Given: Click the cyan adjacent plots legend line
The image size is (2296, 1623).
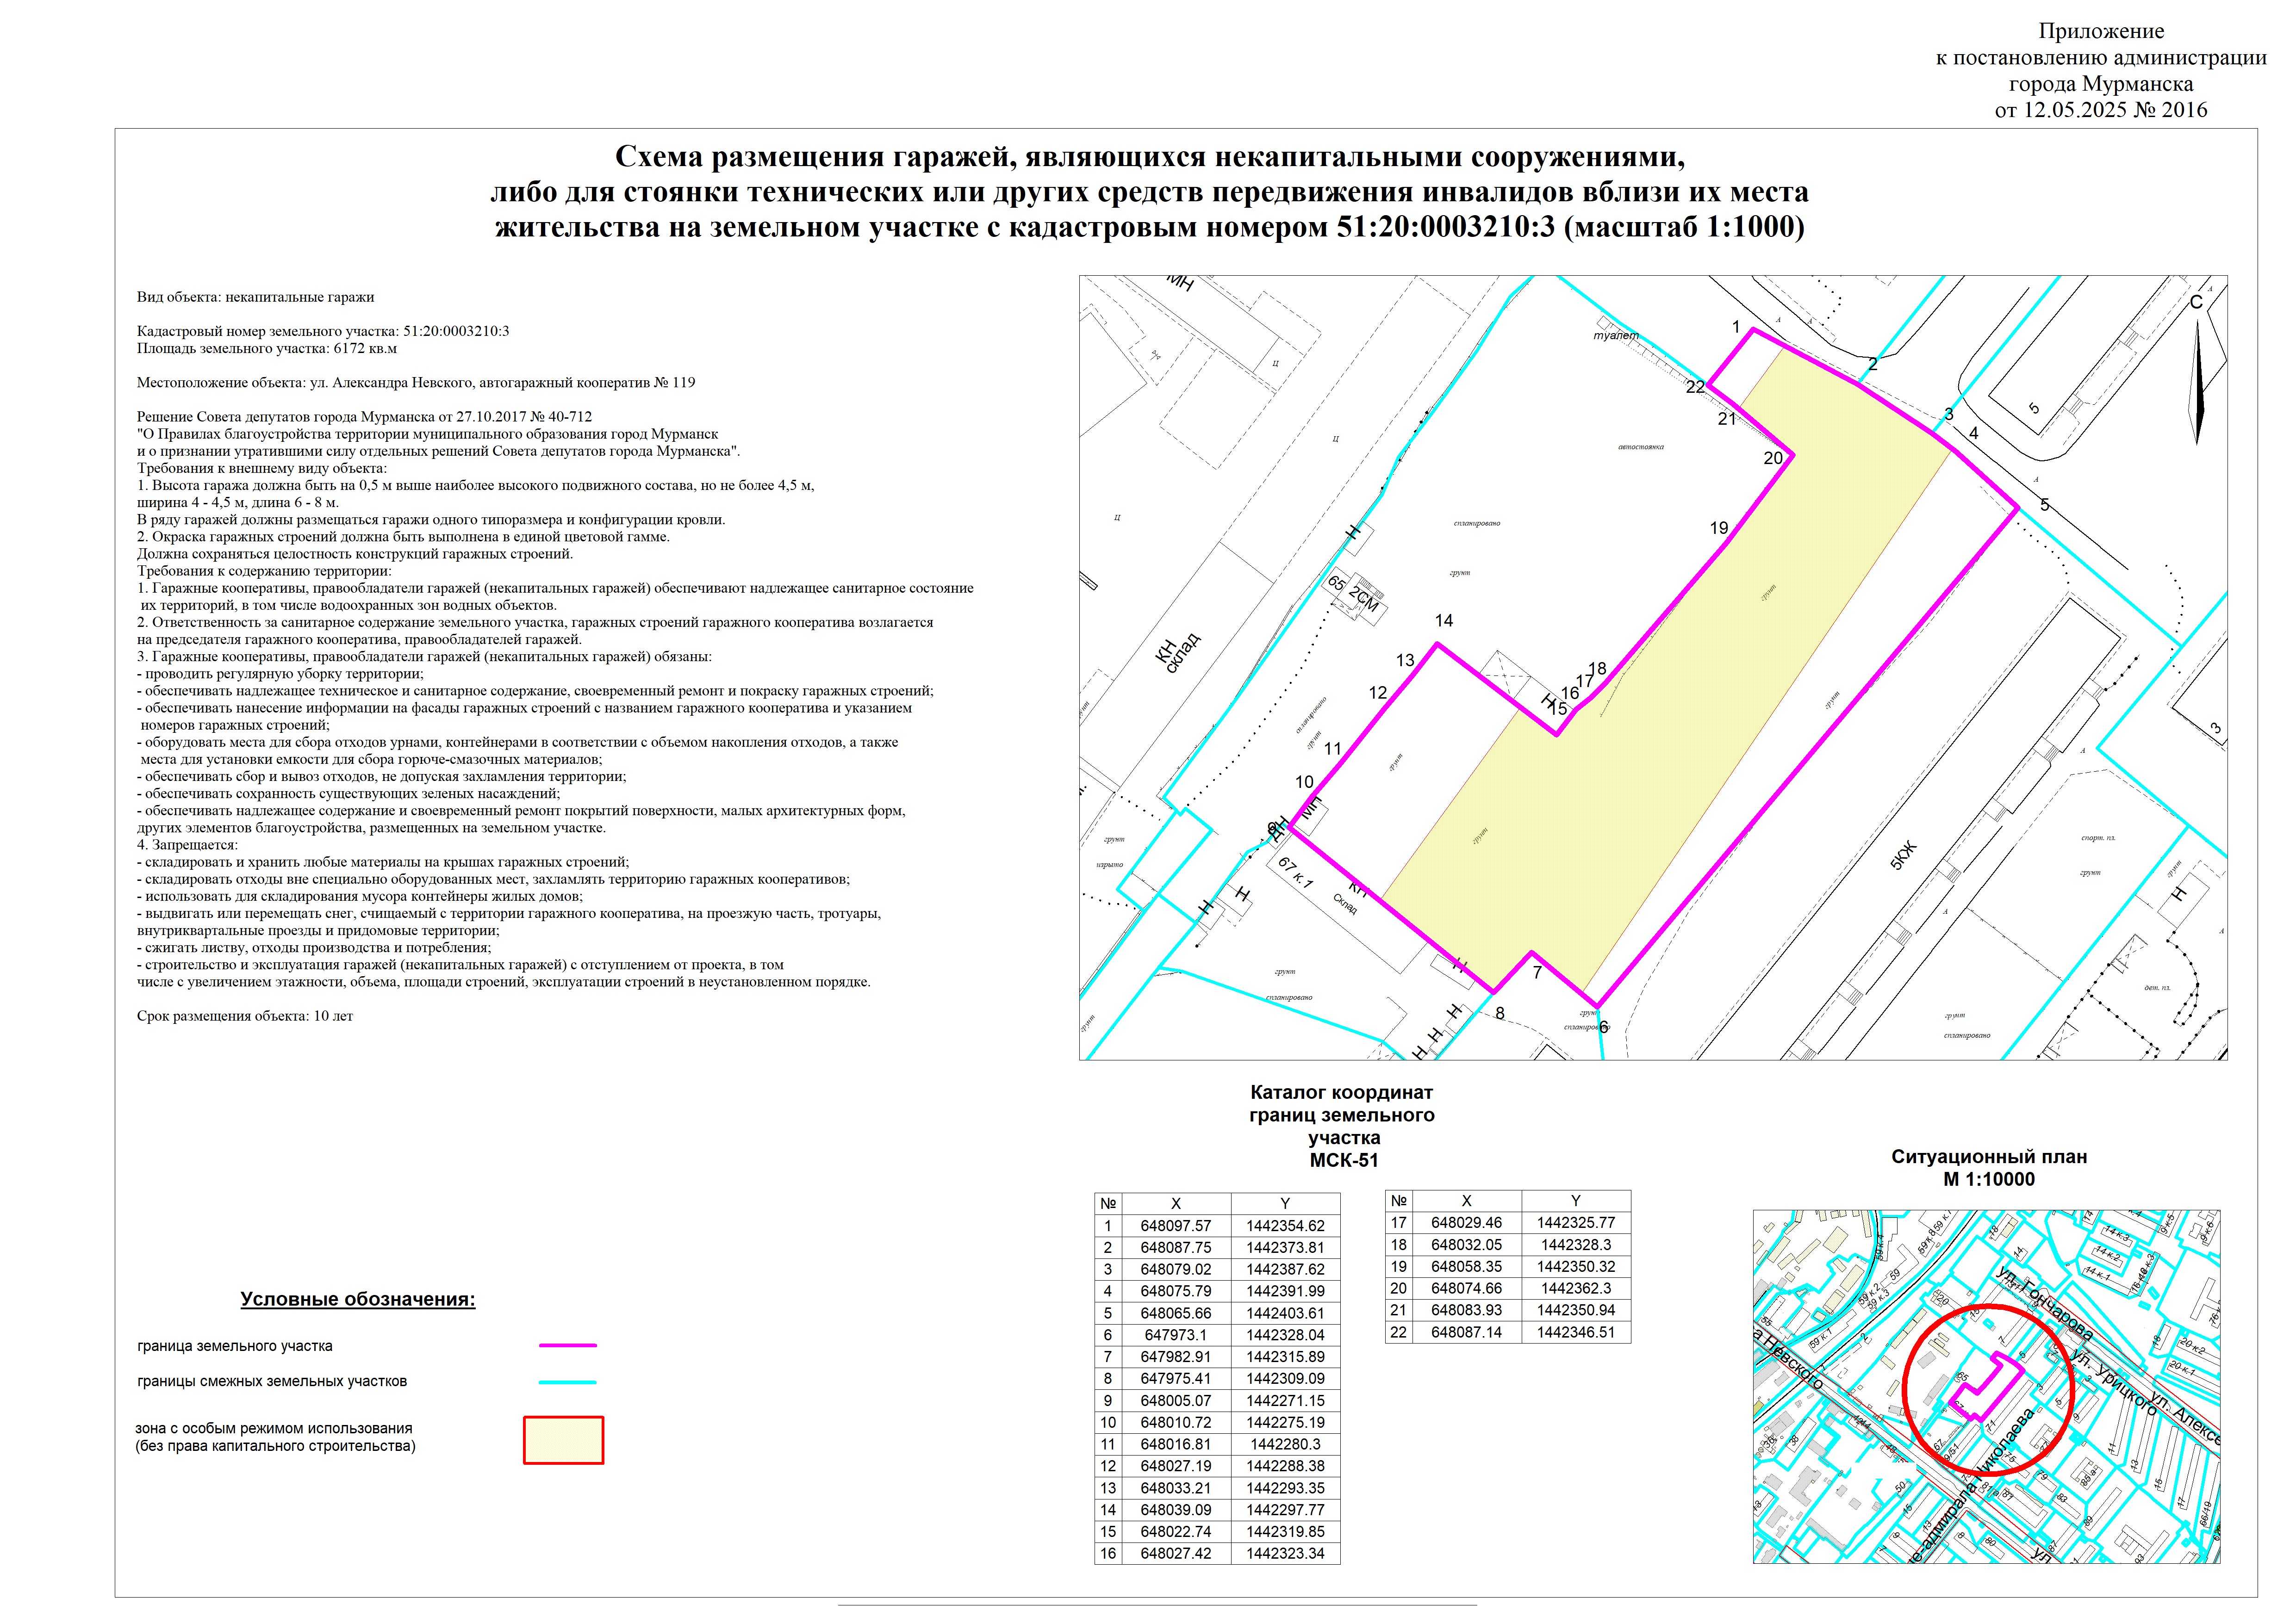Looking at the screenshot, I should [x=567, y=1382].
